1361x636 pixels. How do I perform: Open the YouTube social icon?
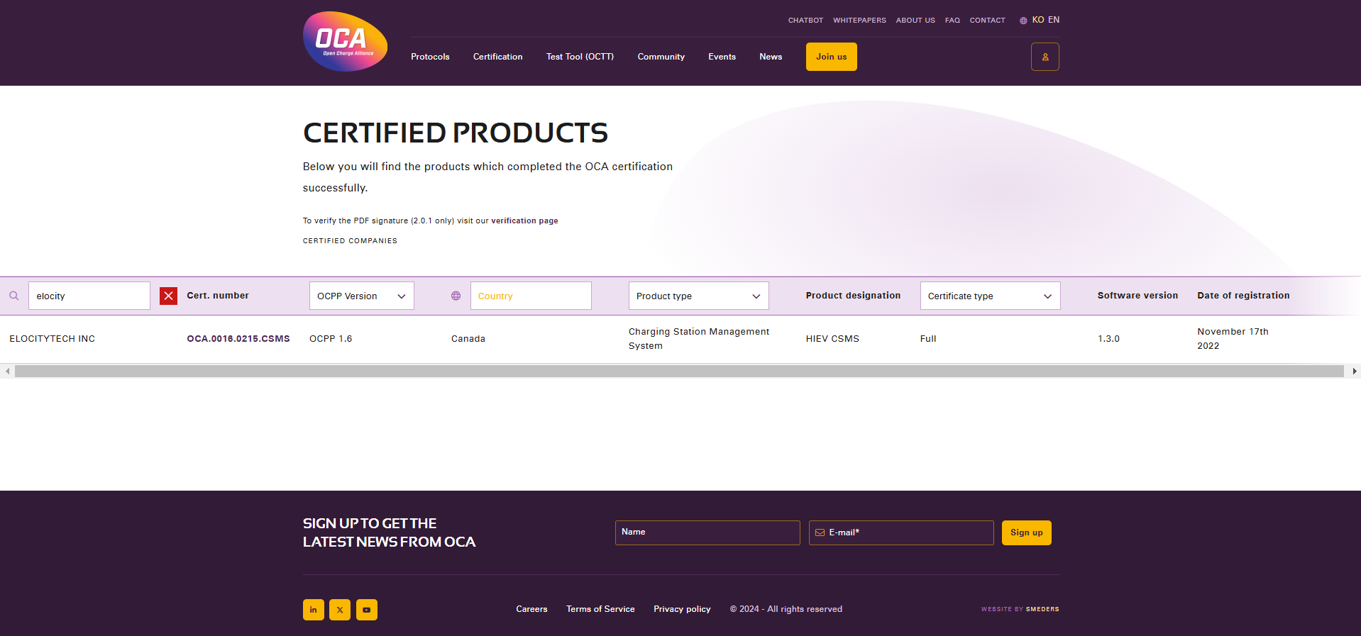pos(367,610)
